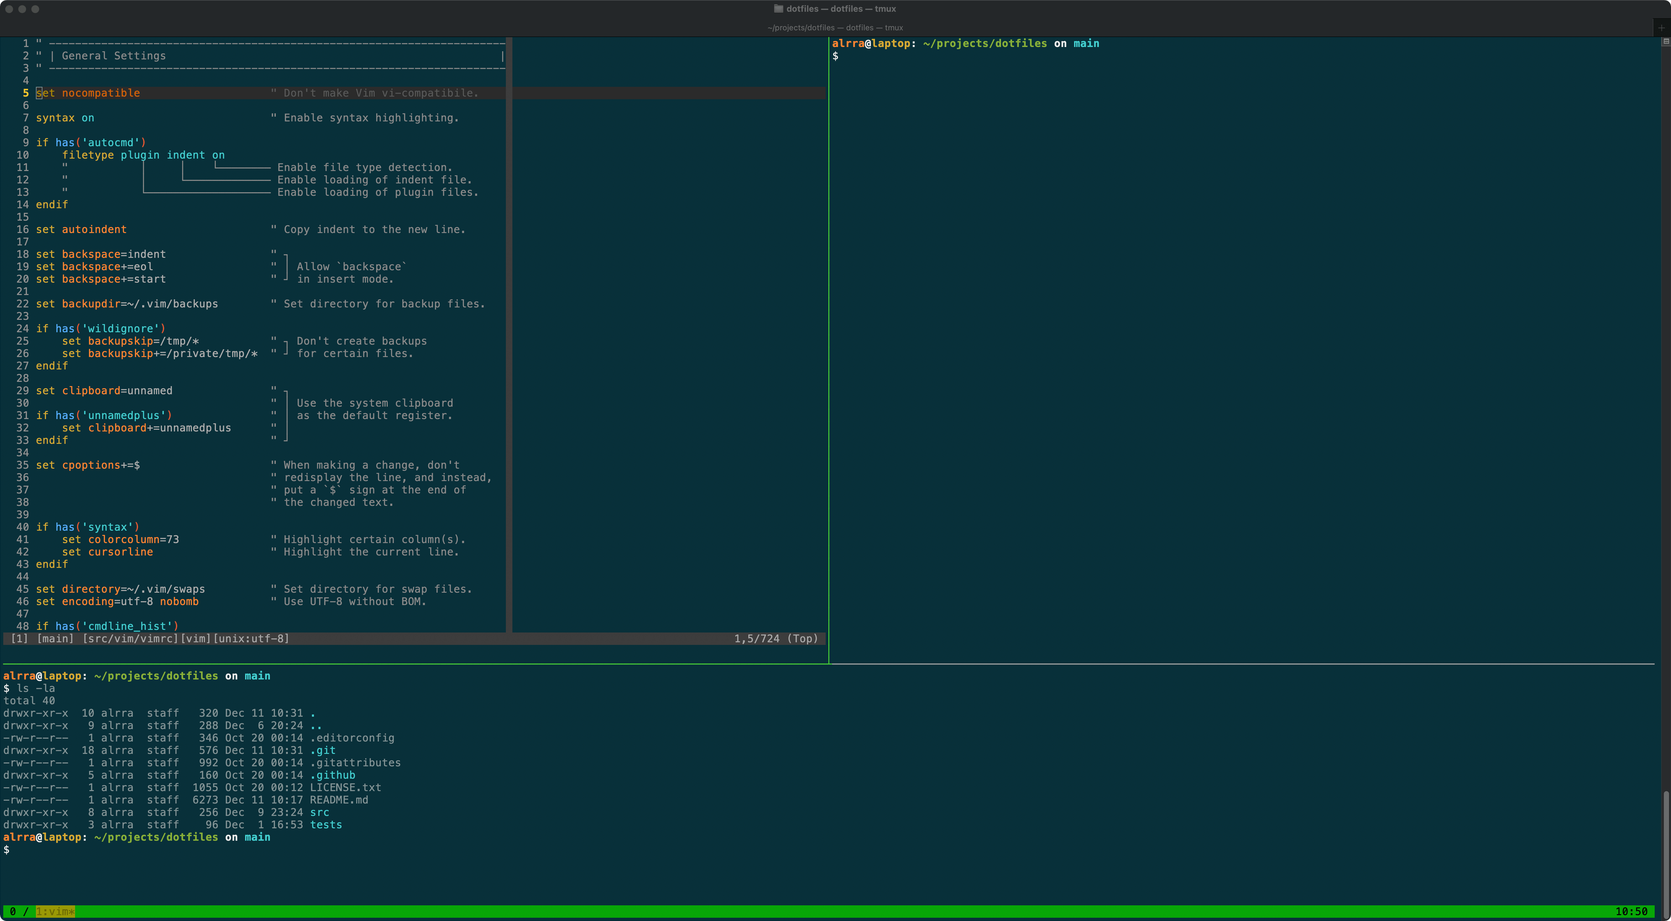Place cursor on 'set nocompatible' line
The height and width of the screenshot is (921, 1671).
(x=87, y=93)
